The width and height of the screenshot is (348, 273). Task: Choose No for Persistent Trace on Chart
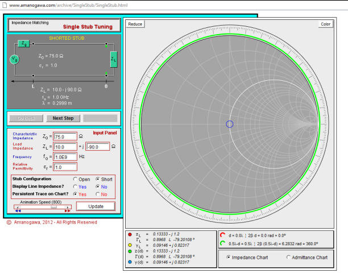[97, 194]
